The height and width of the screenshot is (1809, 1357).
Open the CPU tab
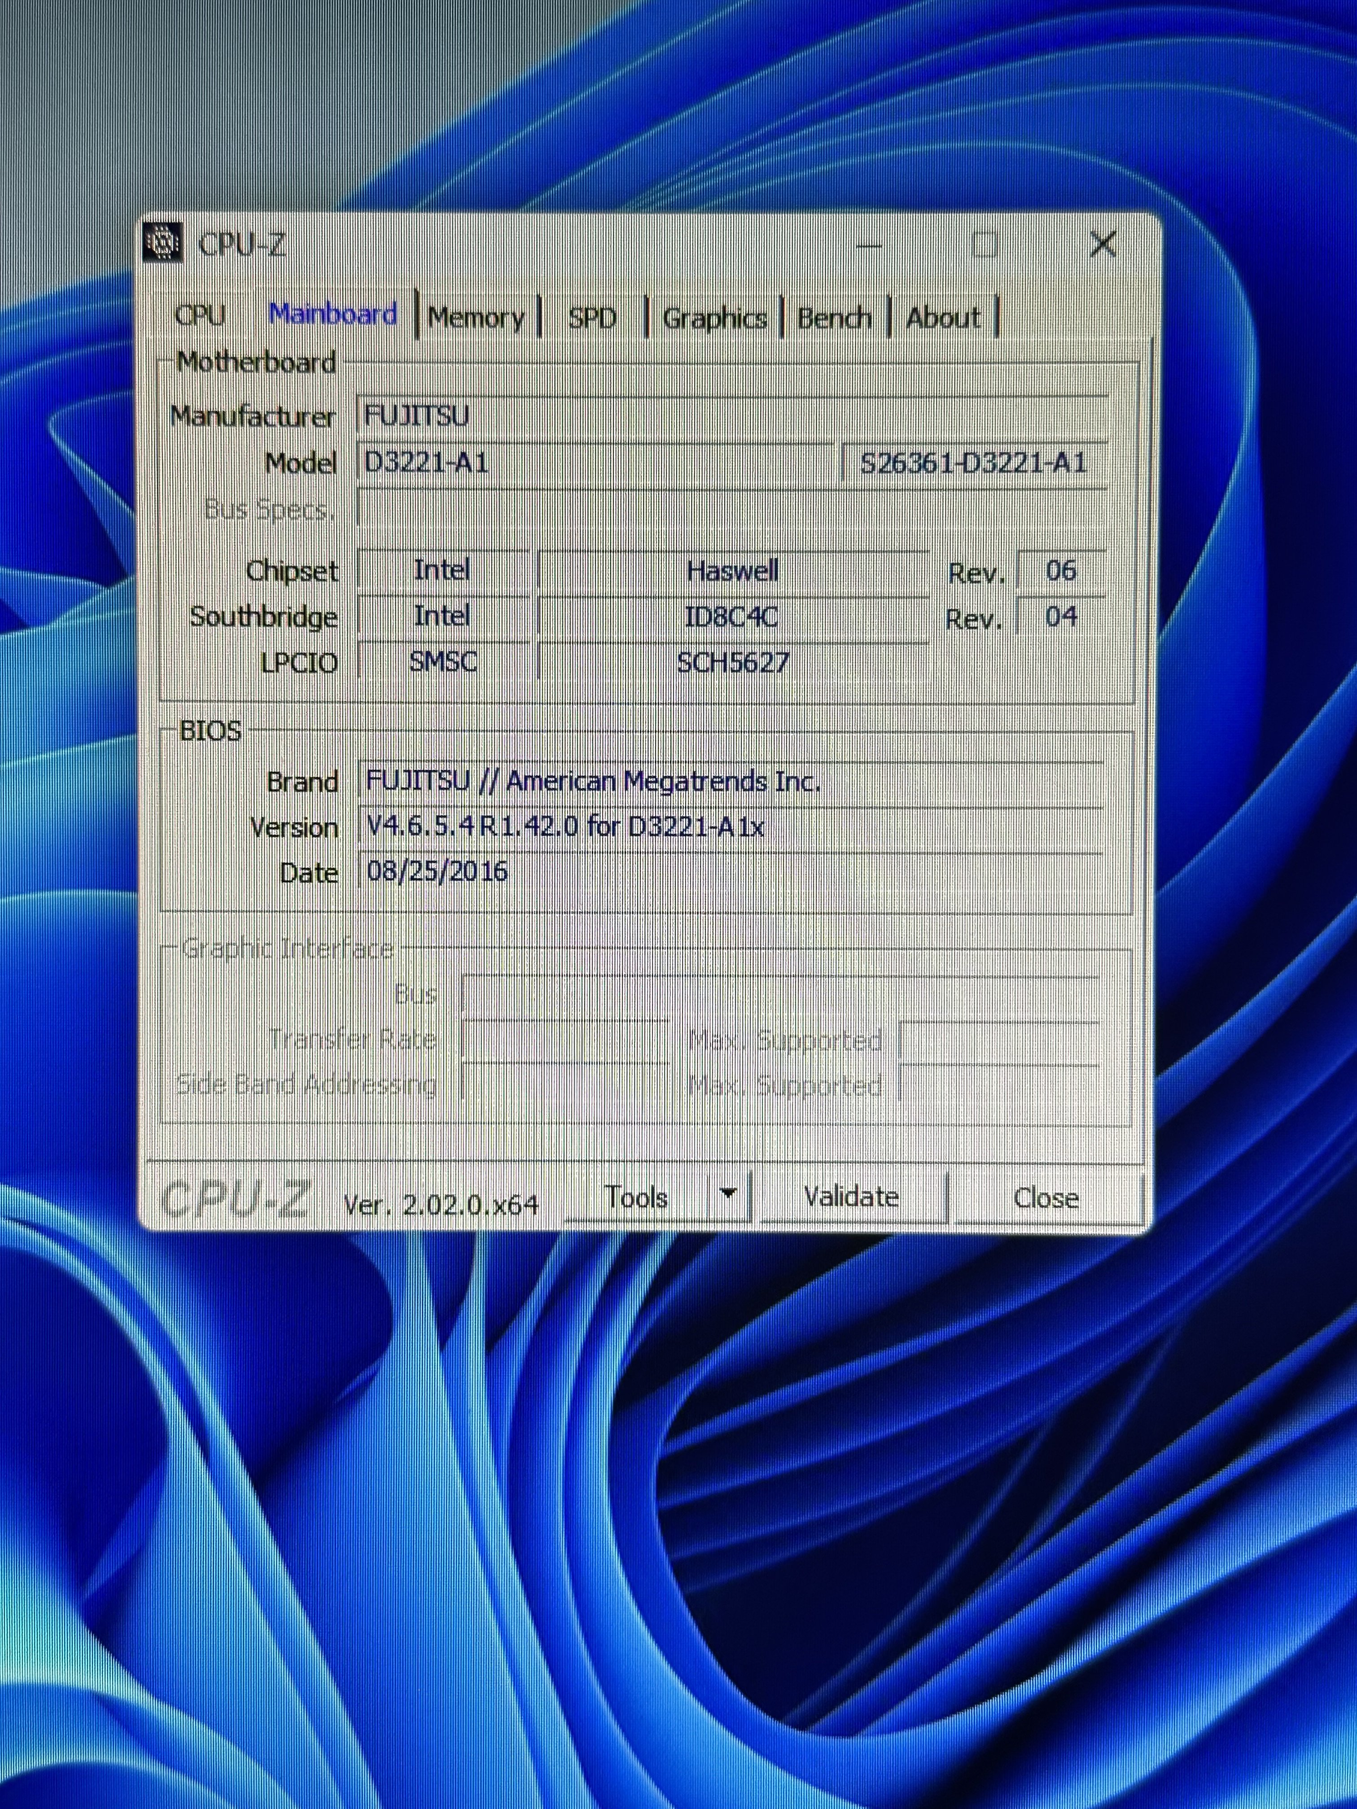pos(201,316)
